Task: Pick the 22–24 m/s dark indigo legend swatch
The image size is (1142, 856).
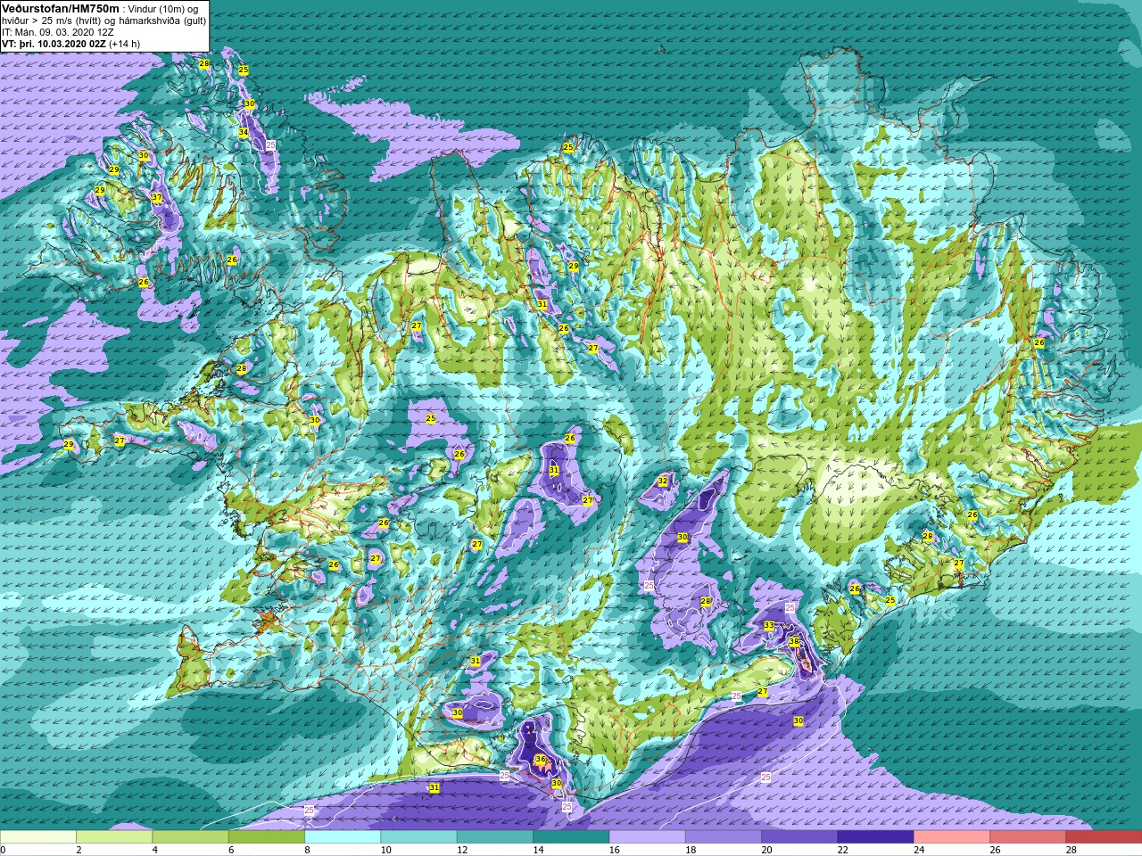Action: (x=875, y=837)
